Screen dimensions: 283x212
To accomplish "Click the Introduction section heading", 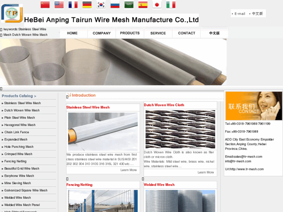I will coord(84,95).
